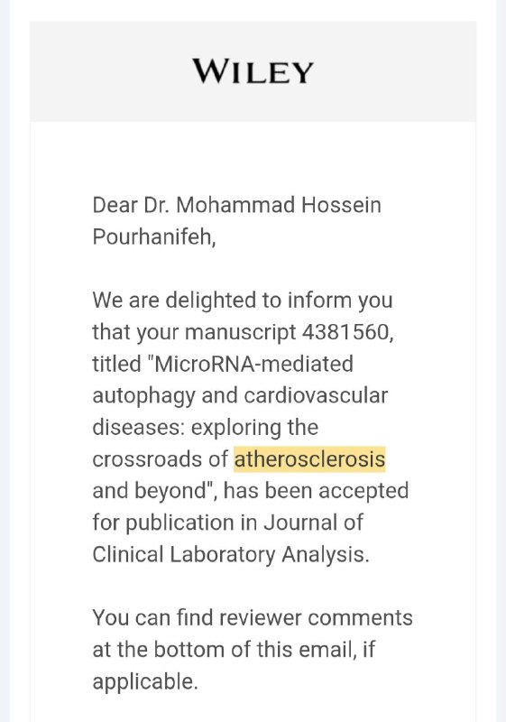Image resolution: width=506 pixels, height=722 pixels.
Task: Click the words has been accepted
Action: coord(316,491)
